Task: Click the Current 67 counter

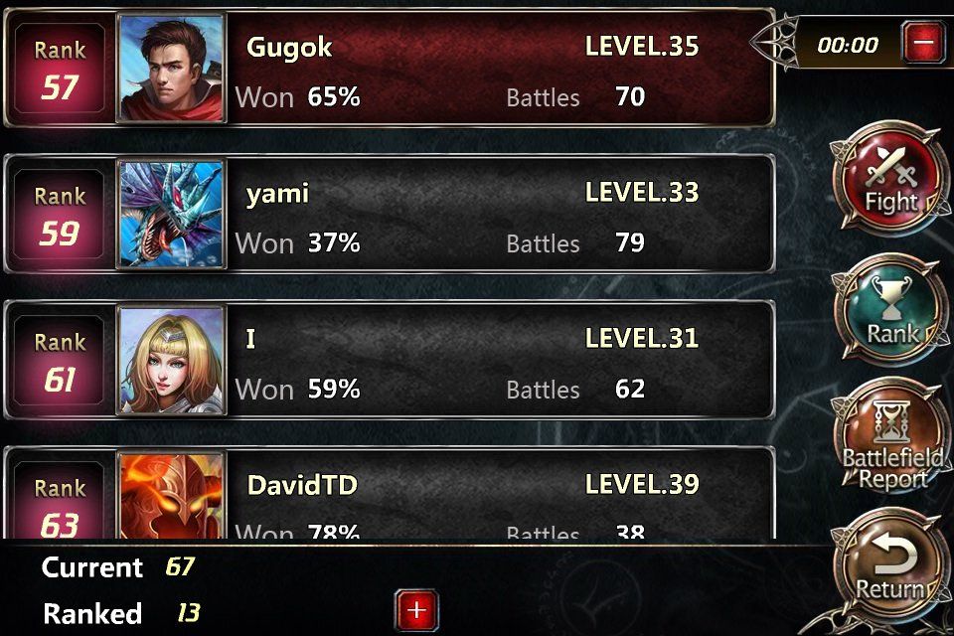Action: (118, 567)
